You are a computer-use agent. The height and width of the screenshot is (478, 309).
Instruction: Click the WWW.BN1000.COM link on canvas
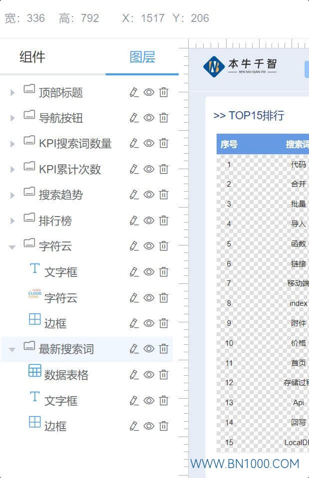click(245, 464)
